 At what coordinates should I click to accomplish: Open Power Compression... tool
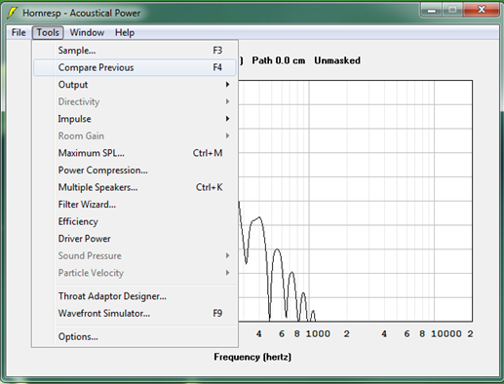pos(135,171)
